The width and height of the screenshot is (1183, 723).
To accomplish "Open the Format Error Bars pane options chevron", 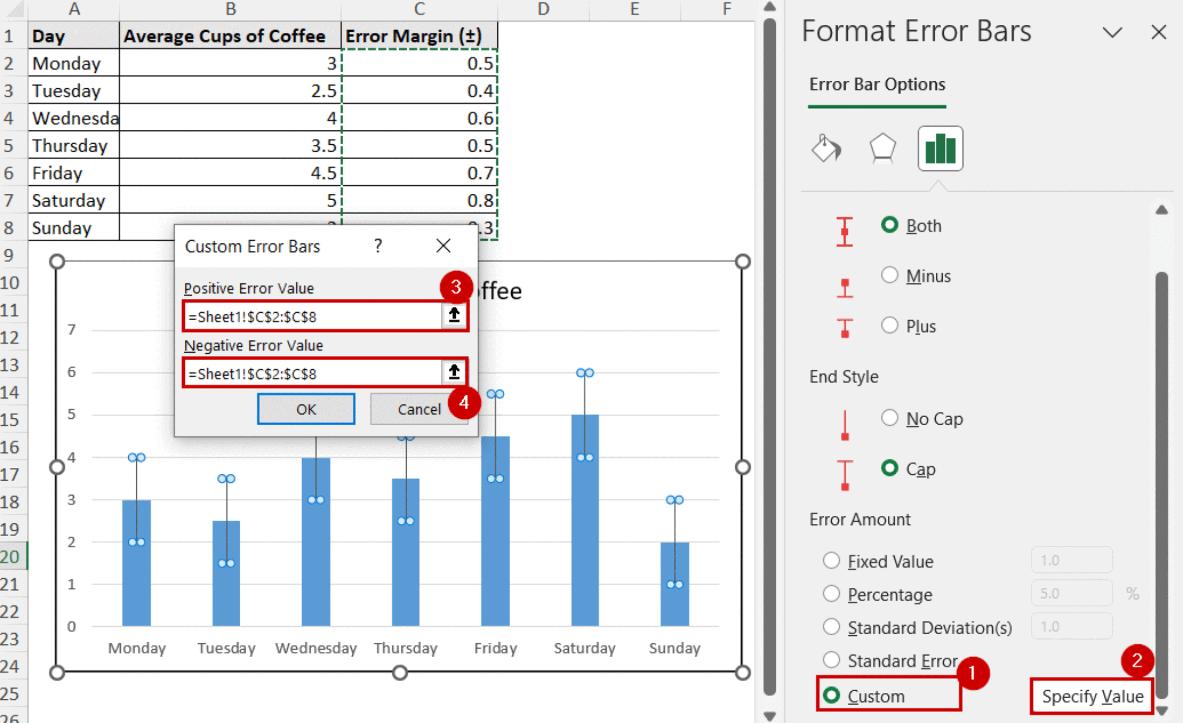I will click(1112, 32).
